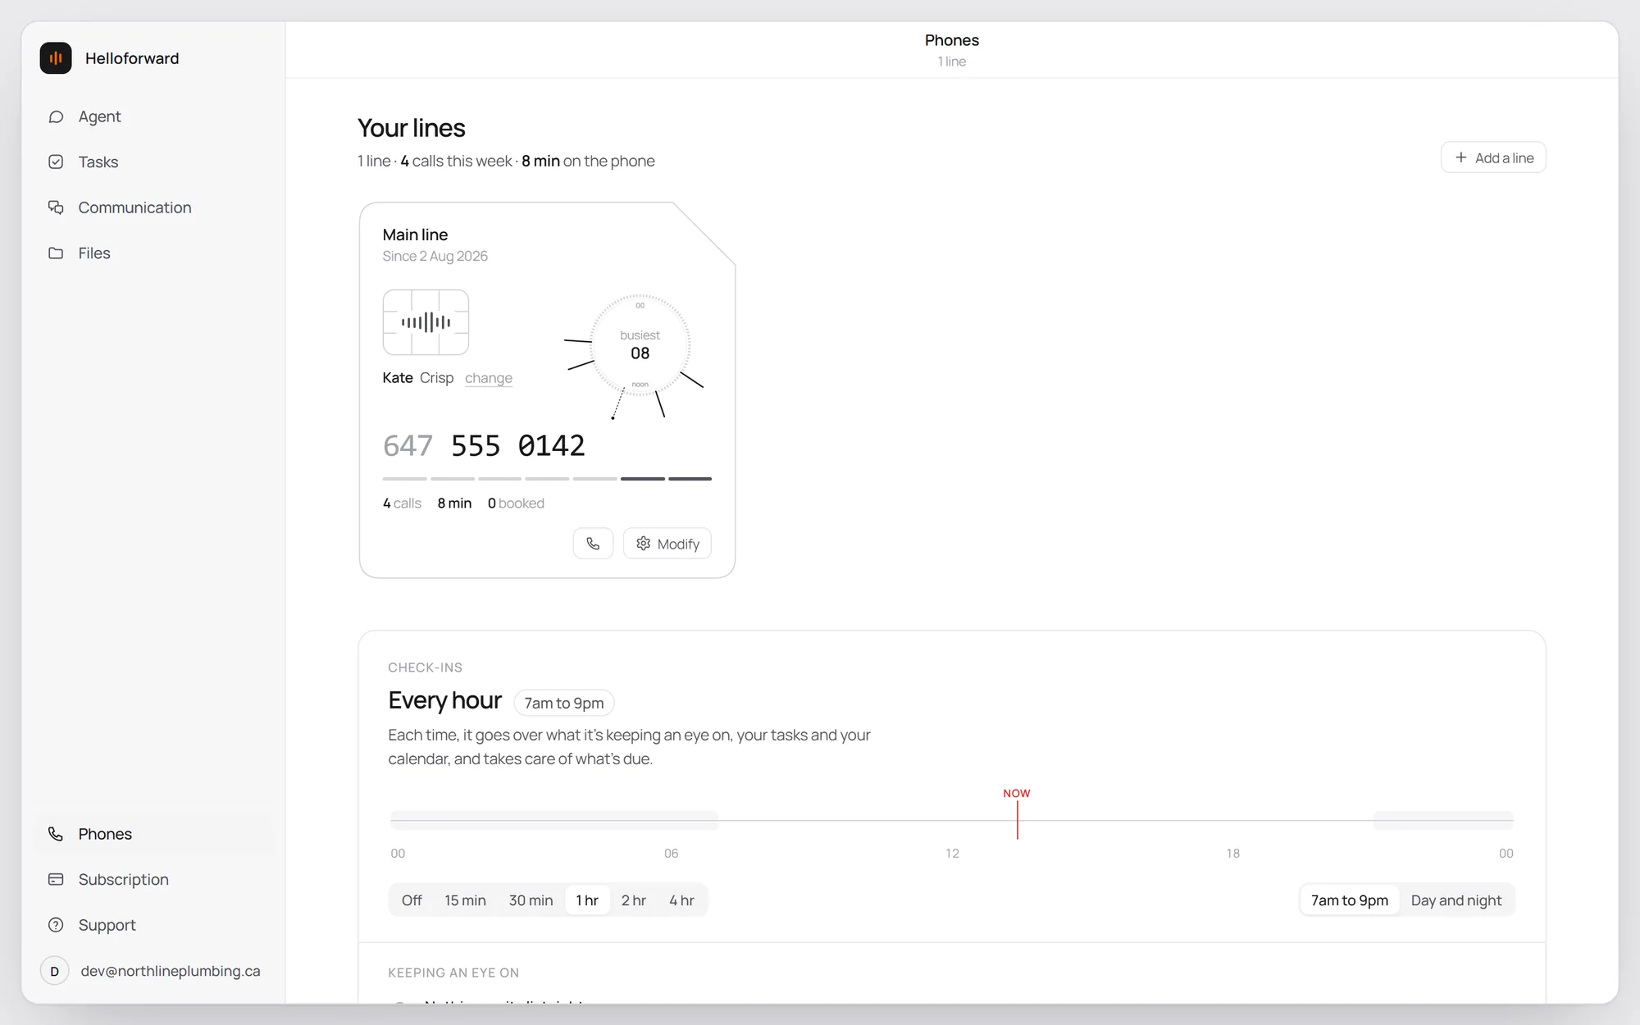Click the weekly call activity bar segments
Image resolution: width=1640 pixels, height=1025 pixels.
coord(547,478)
